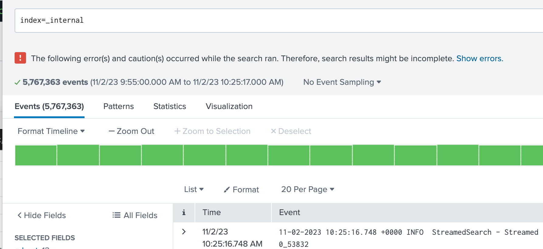This screenshot has width=543, height=249.
Task: Click the green search-complete checkmark icon
Action: coord(18,82)
